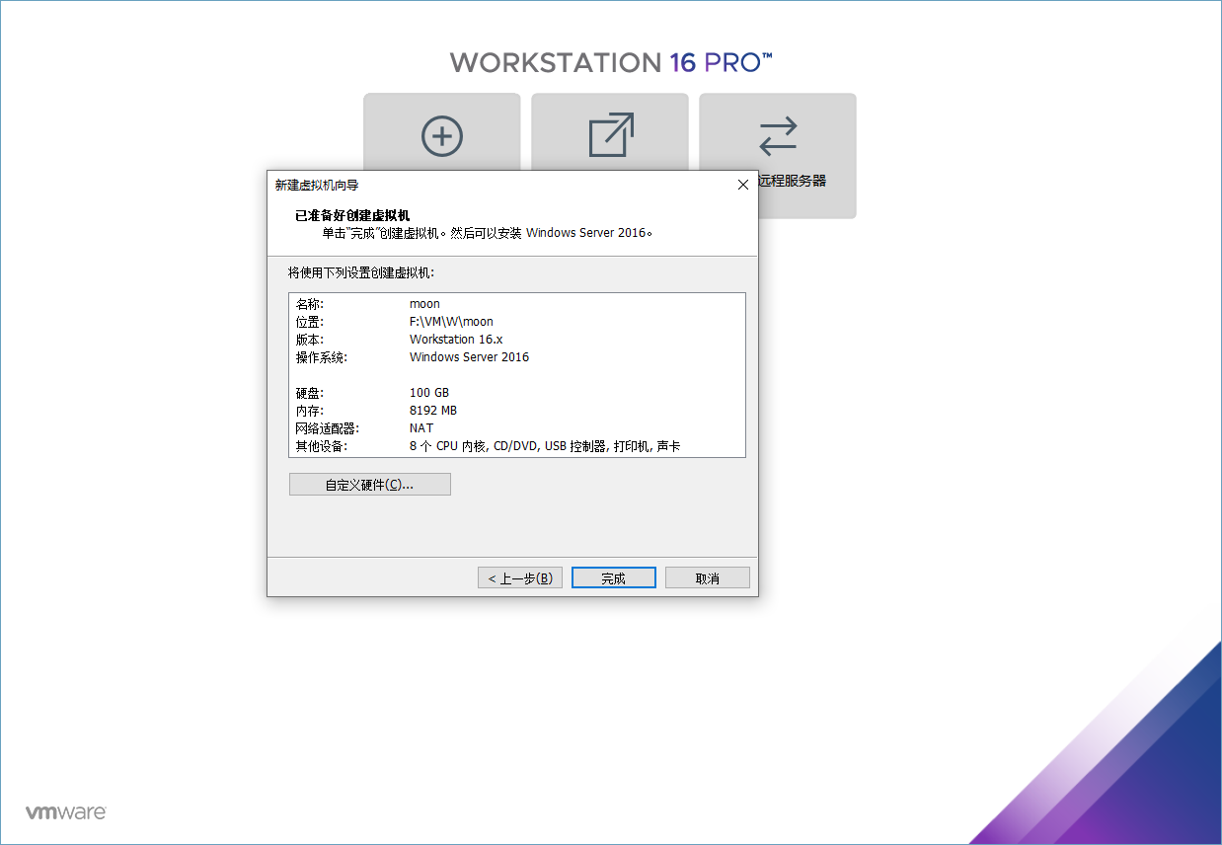Click the open virtual machine arrow icon

pyautogui.click(x=611, y=135)
